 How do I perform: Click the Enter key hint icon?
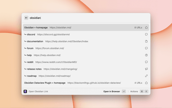(124, 92)
